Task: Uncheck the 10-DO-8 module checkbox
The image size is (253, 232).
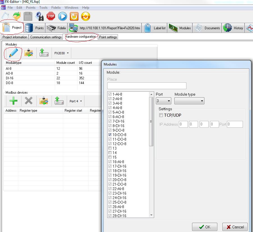Action: click(110, 135)
